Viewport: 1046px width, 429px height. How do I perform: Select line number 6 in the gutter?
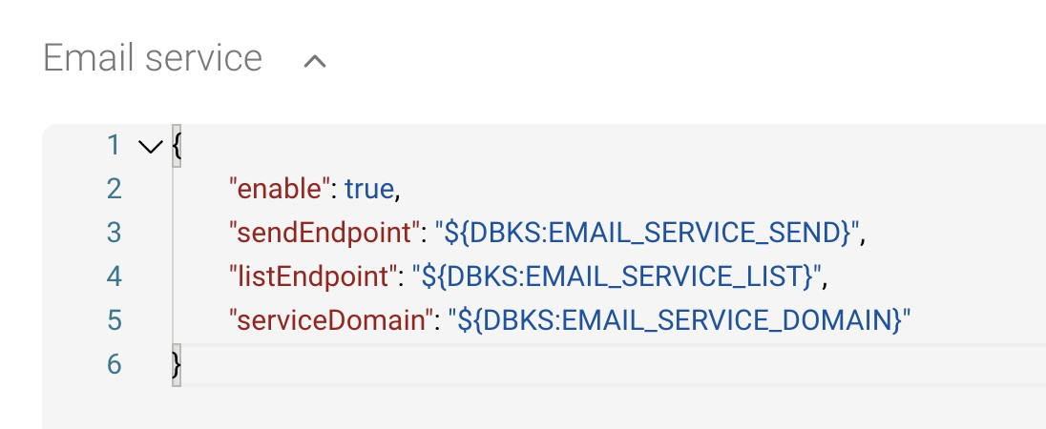coord(114,364)
